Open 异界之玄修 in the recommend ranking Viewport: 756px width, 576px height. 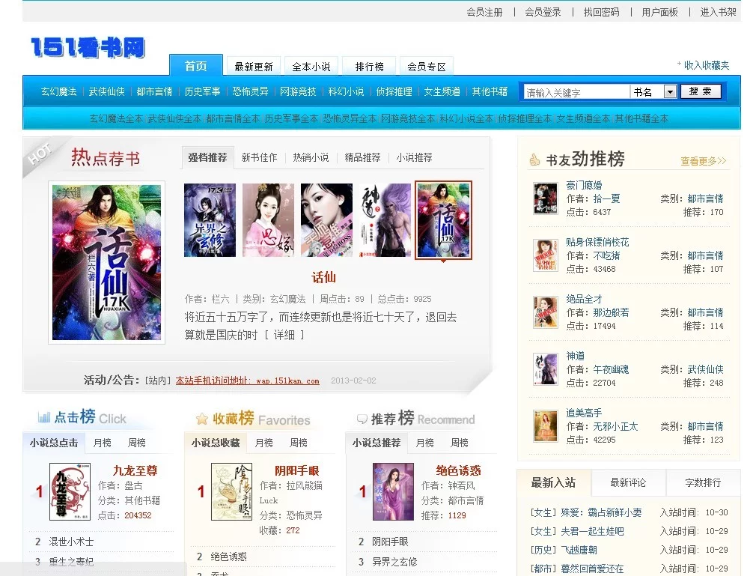click(x=394, y=562)
